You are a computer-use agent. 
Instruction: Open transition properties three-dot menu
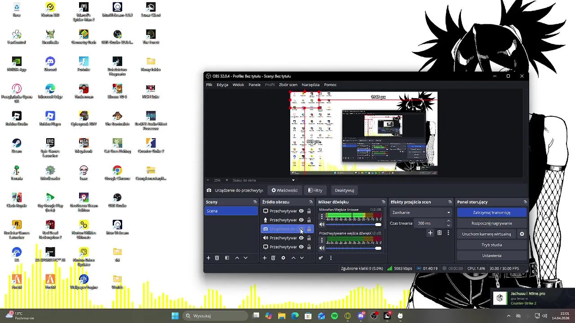[448, 233]
